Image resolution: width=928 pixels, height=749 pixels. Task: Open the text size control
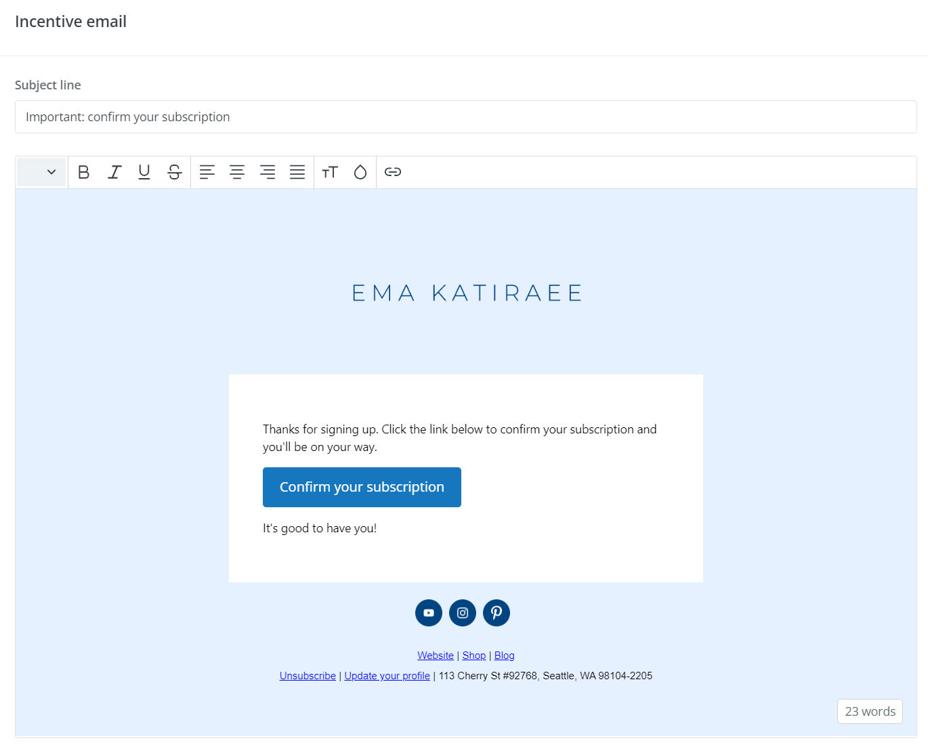tap(330, 172)
